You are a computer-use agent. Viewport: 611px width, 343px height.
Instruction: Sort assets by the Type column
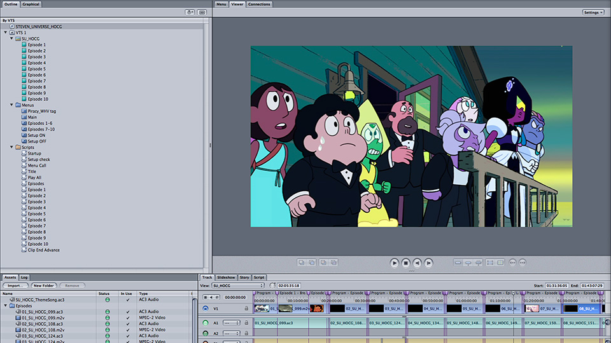(164, 293)
